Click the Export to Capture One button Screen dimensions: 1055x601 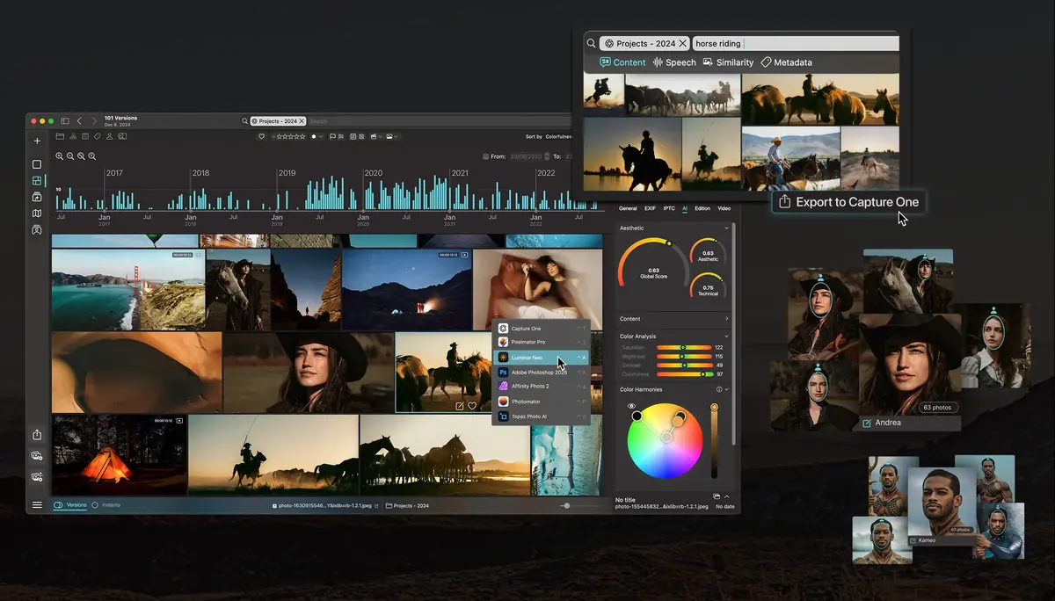tap(847, 201)
